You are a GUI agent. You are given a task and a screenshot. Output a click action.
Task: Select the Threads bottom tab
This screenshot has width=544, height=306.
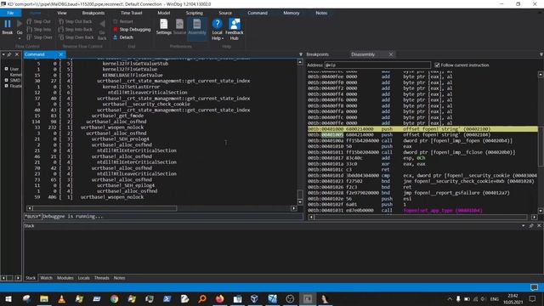[102, 278]
